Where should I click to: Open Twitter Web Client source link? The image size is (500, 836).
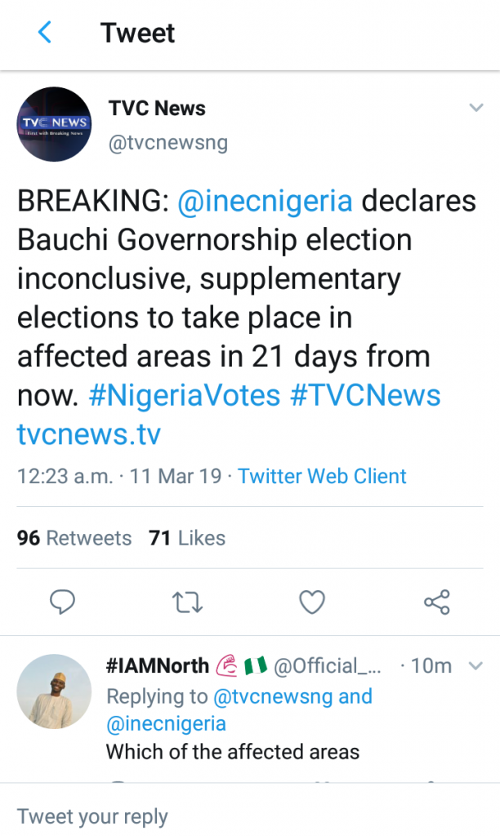click(x=322, y=476)
